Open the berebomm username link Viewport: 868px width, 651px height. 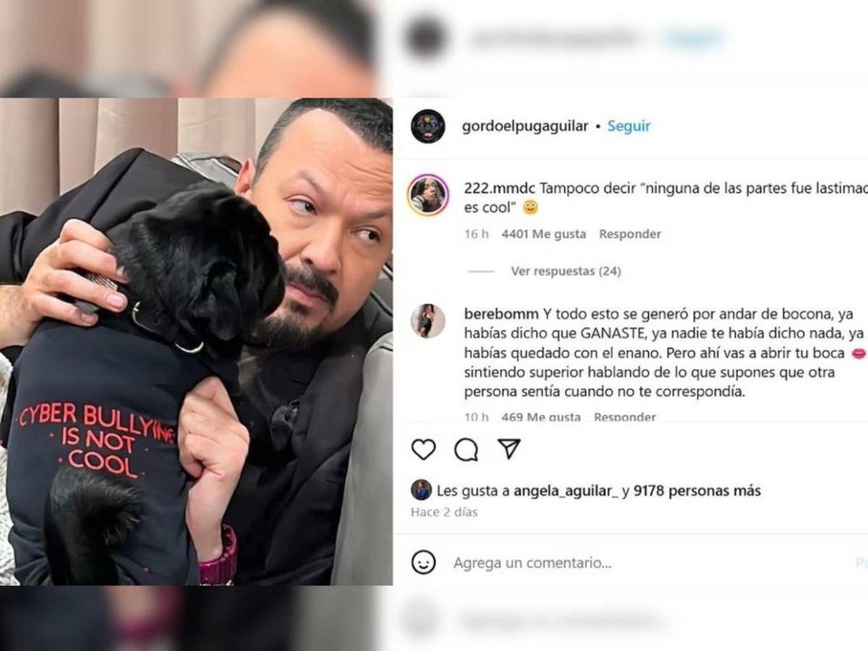click(501, 314)
